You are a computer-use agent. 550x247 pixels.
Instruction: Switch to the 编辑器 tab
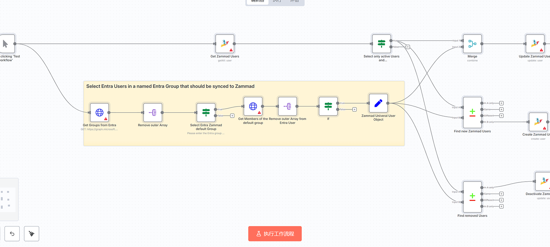(258, 1)
